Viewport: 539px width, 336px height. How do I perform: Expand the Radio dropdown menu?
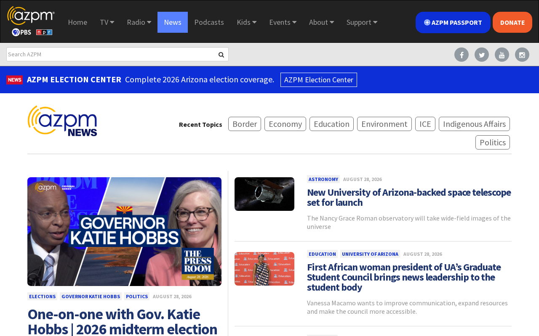point(139,22)
